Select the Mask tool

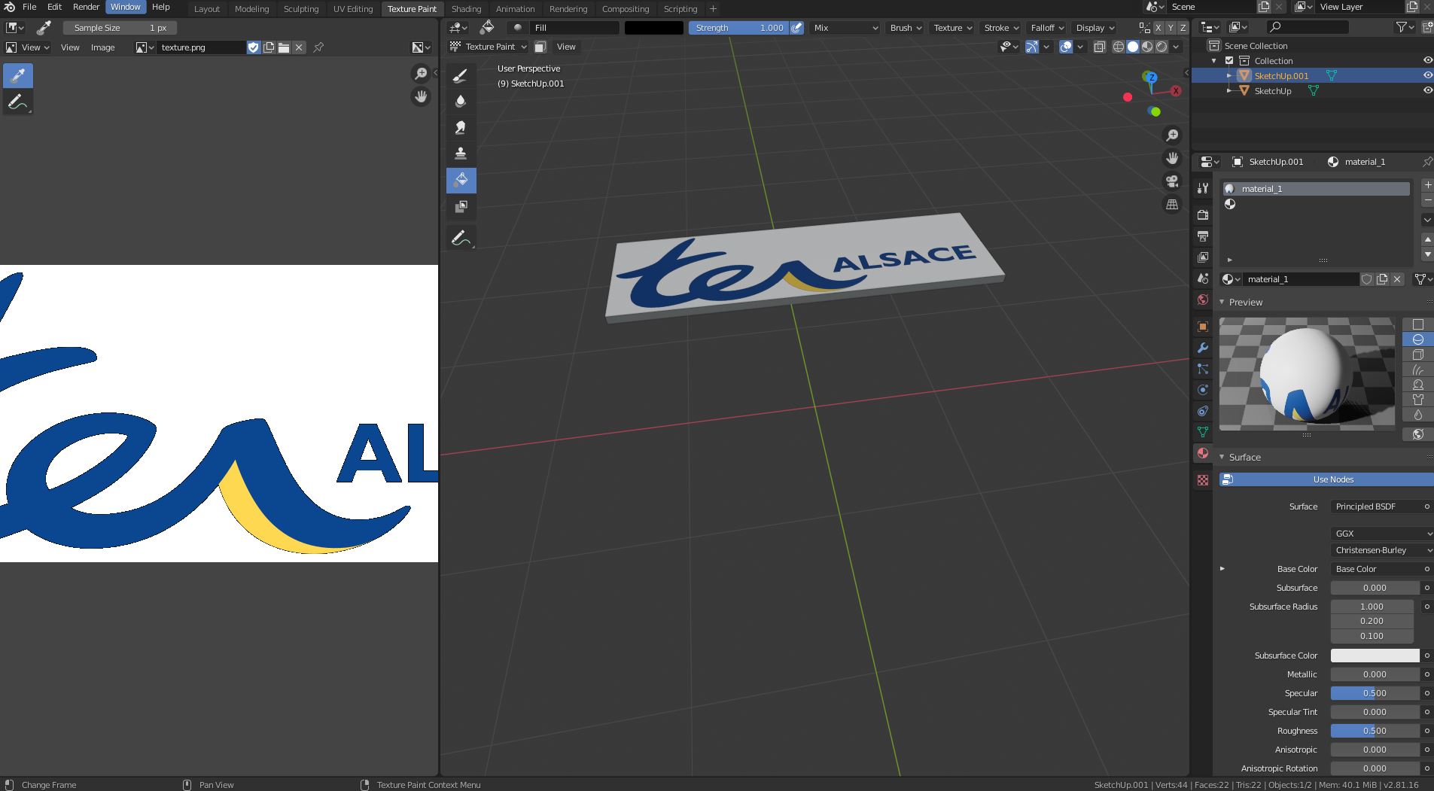coord(461,206)
